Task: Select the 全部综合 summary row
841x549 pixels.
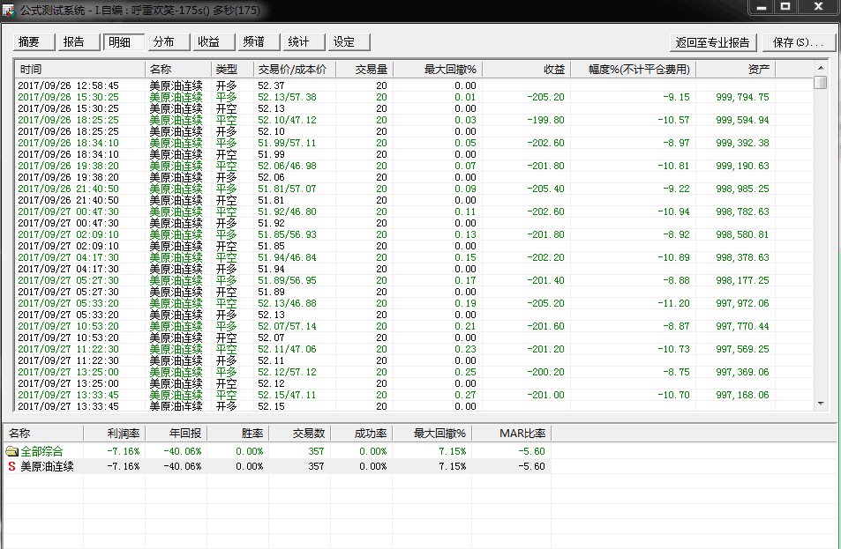Action: coord(42,451)
